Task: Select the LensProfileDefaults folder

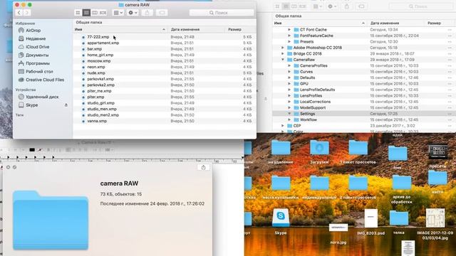Action: [x=317, y=90]
